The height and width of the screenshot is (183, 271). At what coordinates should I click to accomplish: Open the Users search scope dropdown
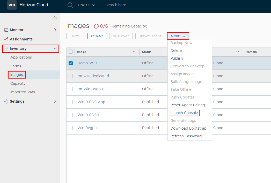point(86,5)
